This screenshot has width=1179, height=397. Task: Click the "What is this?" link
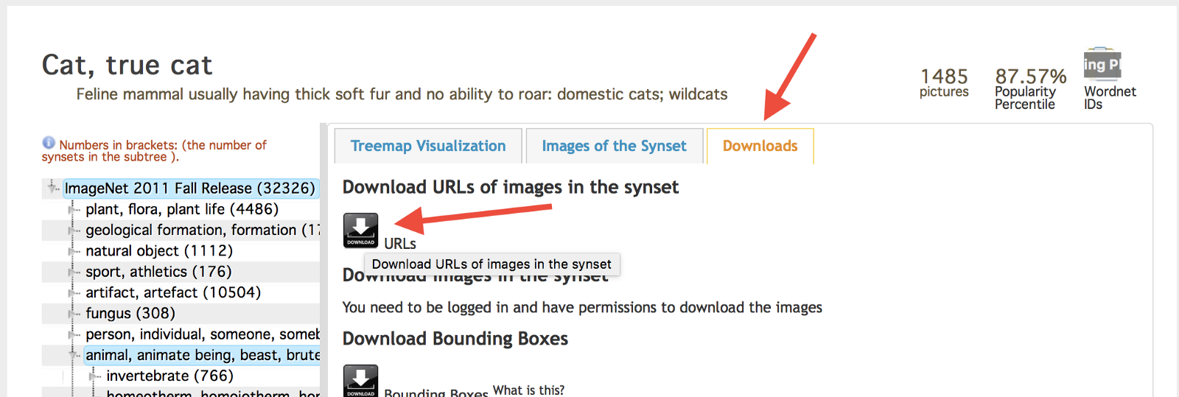click(x=528, y=390)
